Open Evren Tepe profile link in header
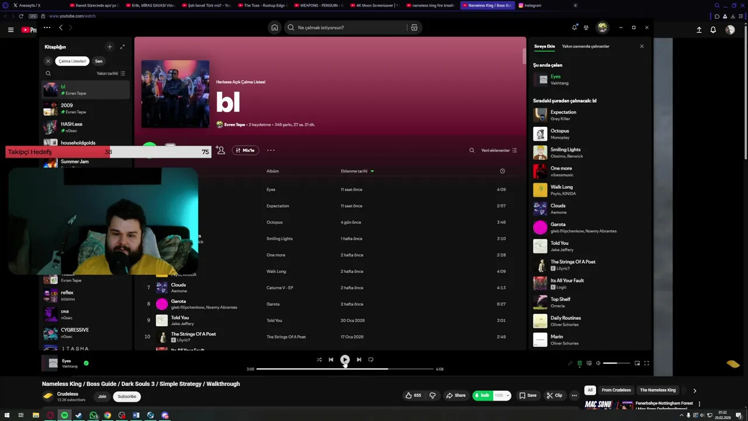The image size is (748, 421). coord(234,125)
